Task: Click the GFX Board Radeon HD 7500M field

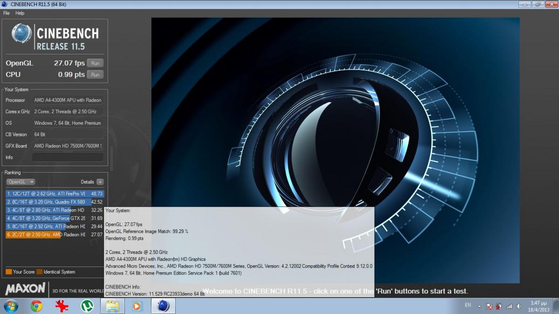Action: click(x=68, y=146)
